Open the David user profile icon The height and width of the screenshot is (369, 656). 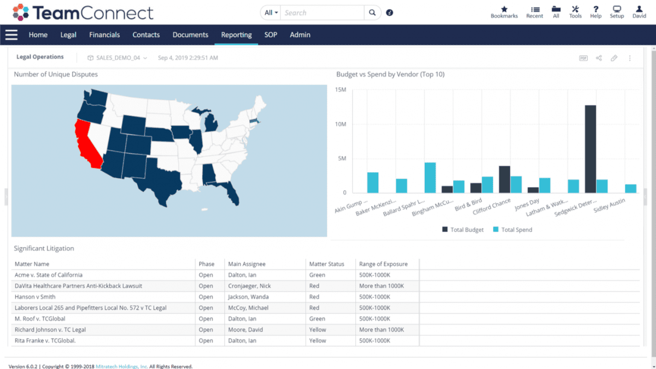point(639,9)
